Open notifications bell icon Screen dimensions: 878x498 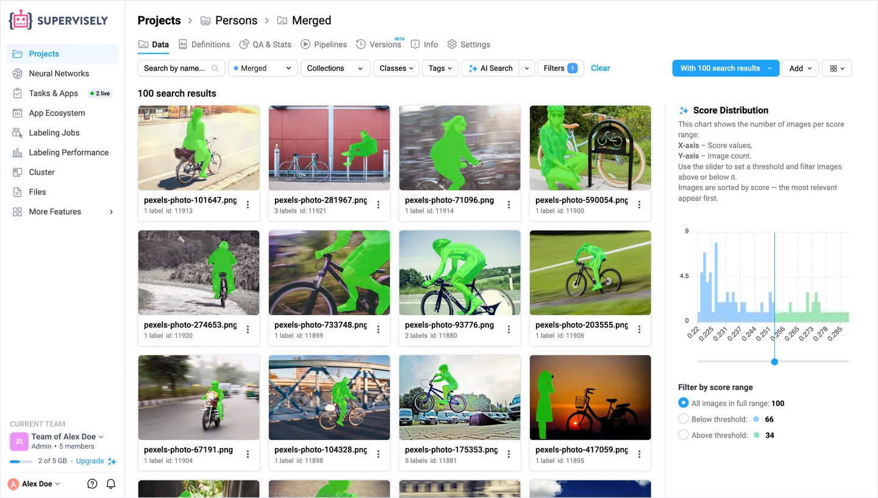(x=111, y=484)
